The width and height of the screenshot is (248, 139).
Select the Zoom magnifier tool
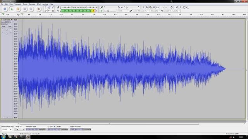[46, 11]
